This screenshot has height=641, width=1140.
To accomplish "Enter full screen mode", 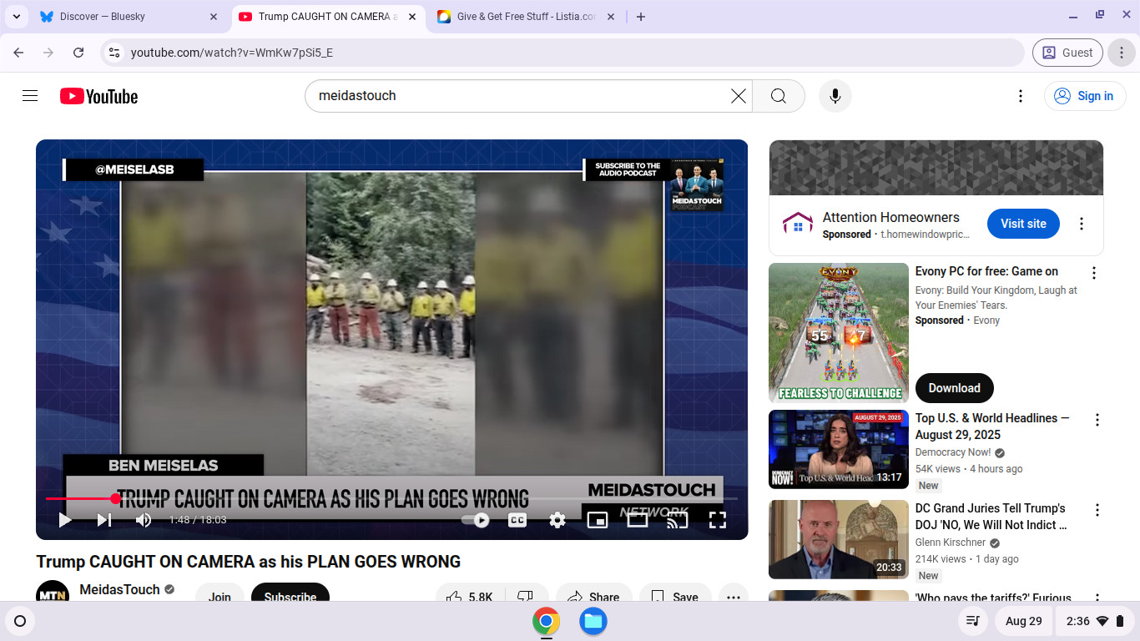I will click(718, 520).
